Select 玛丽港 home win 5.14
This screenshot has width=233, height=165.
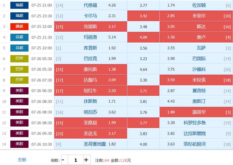point(91,37)
